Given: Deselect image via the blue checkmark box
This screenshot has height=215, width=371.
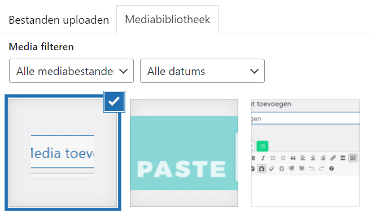Looking at the screenshot, I should [x=114, y=102].
